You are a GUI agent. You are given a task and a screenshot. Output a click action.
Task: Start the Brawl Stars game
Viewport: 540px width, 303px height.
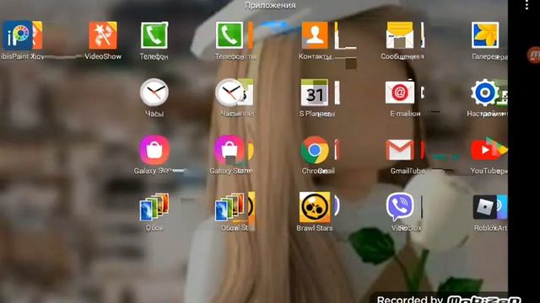pyautogui.click(x=315, y=207)
